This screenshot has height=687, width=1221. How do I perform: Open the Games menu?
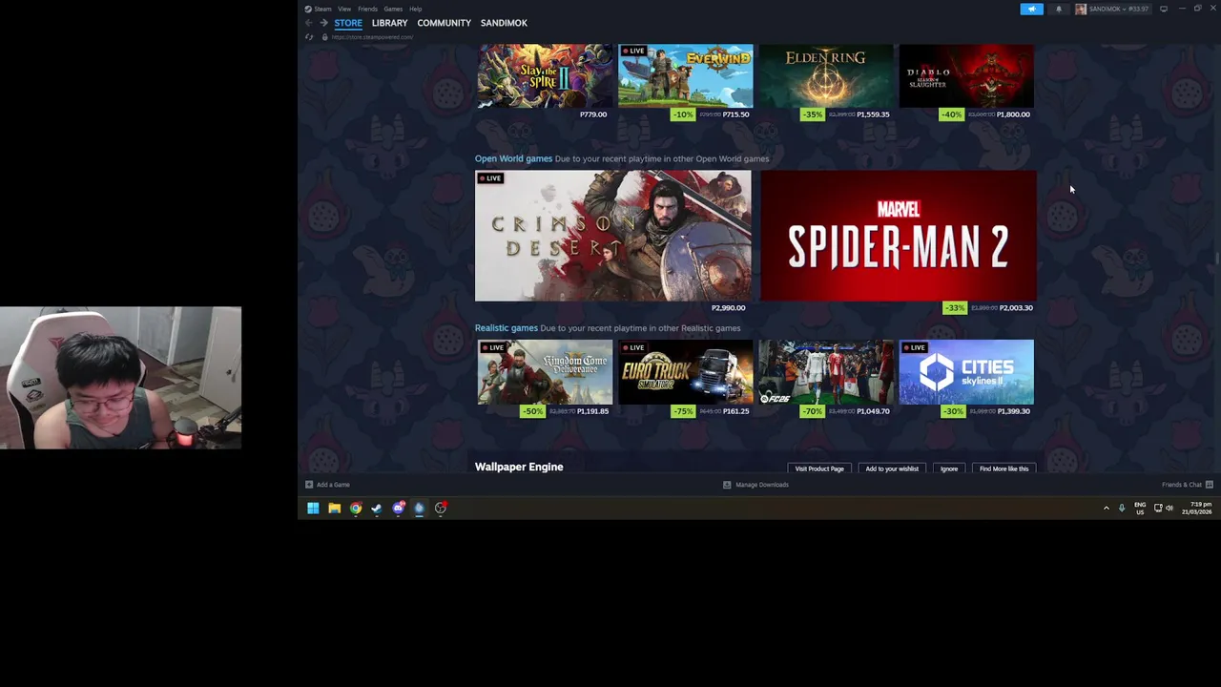(393, 9)
